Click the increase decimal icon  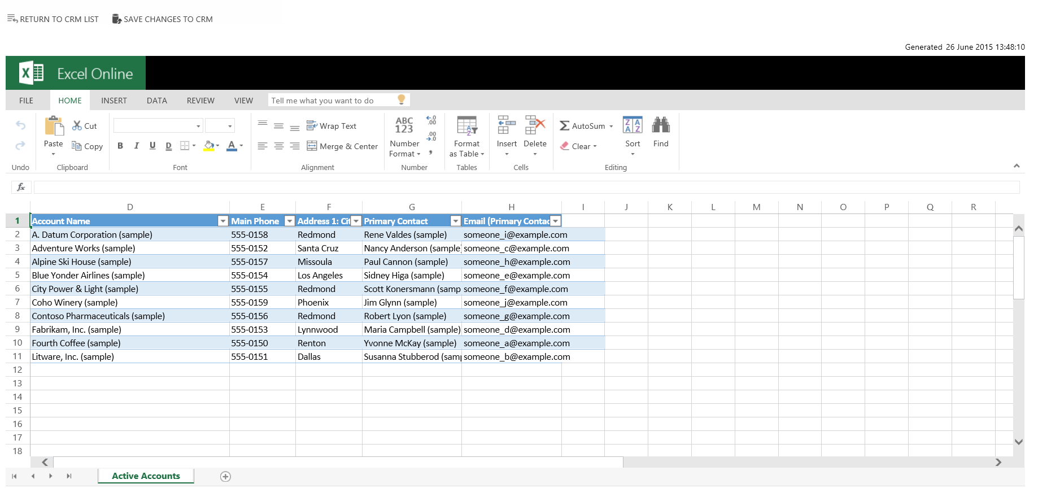click(431, 120)
